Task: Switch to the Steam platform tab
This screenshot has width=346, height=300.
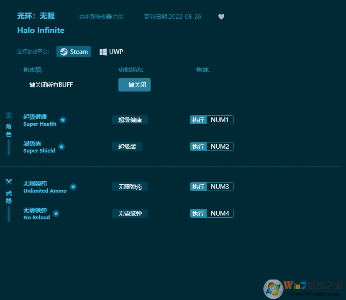Action: 74,51
